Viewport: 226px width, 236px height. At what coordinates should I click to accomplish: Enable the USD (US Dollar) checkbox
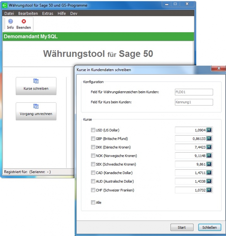[93, 130]
